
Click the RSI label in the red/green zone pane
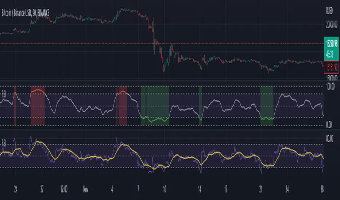click(4, 94)
